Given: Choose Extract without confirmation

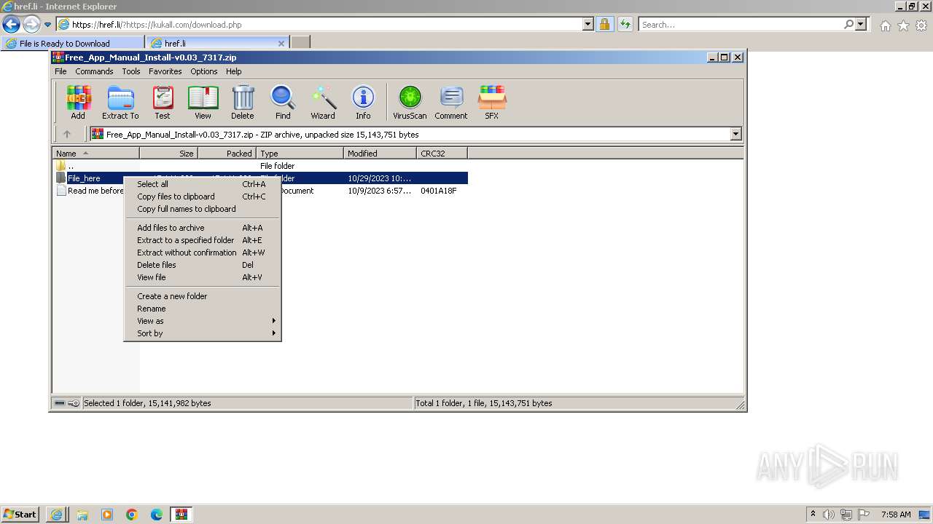Looking at the screenshot, I should click(x=203, y=253).
